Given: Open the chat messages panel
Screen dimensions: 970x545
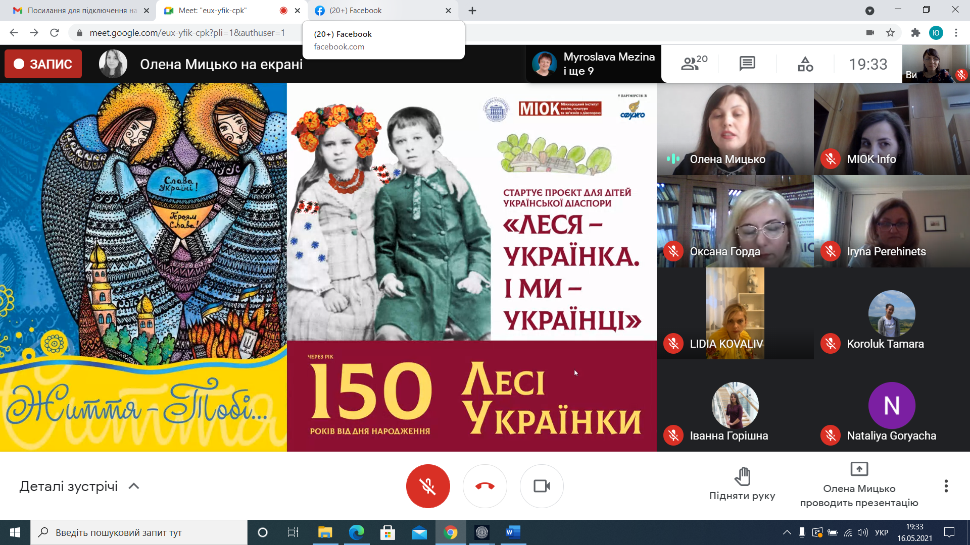Looking at the screenshot, I should click(x=747, y=64).
